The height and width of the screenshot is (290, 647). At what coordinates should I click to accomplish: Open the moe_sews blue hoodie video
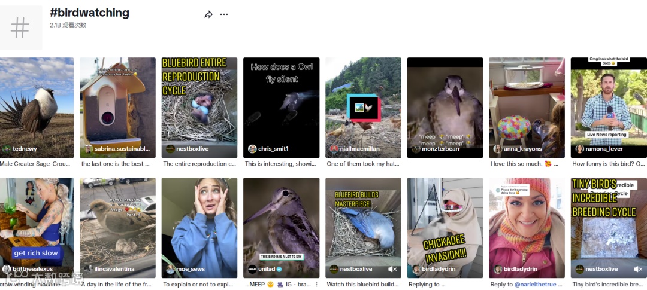[199, 228]
